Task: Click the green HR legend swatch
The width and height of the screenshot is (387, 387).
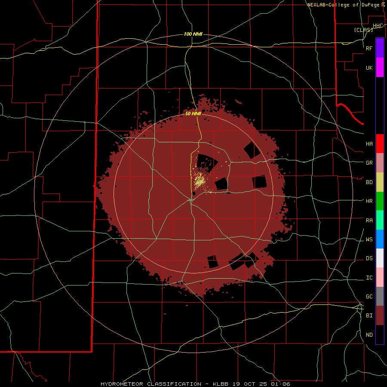Action: point(380,201)
